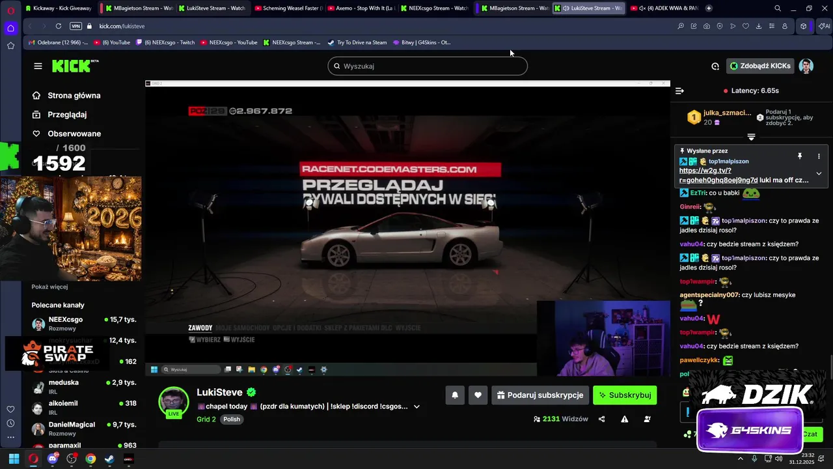The width and height of the screenshot is (833, 469).
Task: Click the Subskrybuj button
Action: pyautogui.click(x=625, y=395)
